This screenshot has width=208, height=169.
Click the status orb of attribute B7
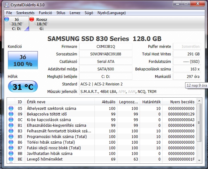click(x=11, y=148)
